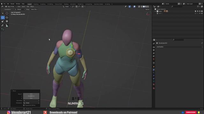204x114 pixels.
Task: Activate the Scale tool
Action: 3,21
